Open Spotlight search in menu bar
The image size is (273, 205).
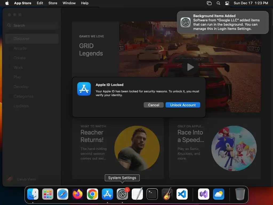218,3
